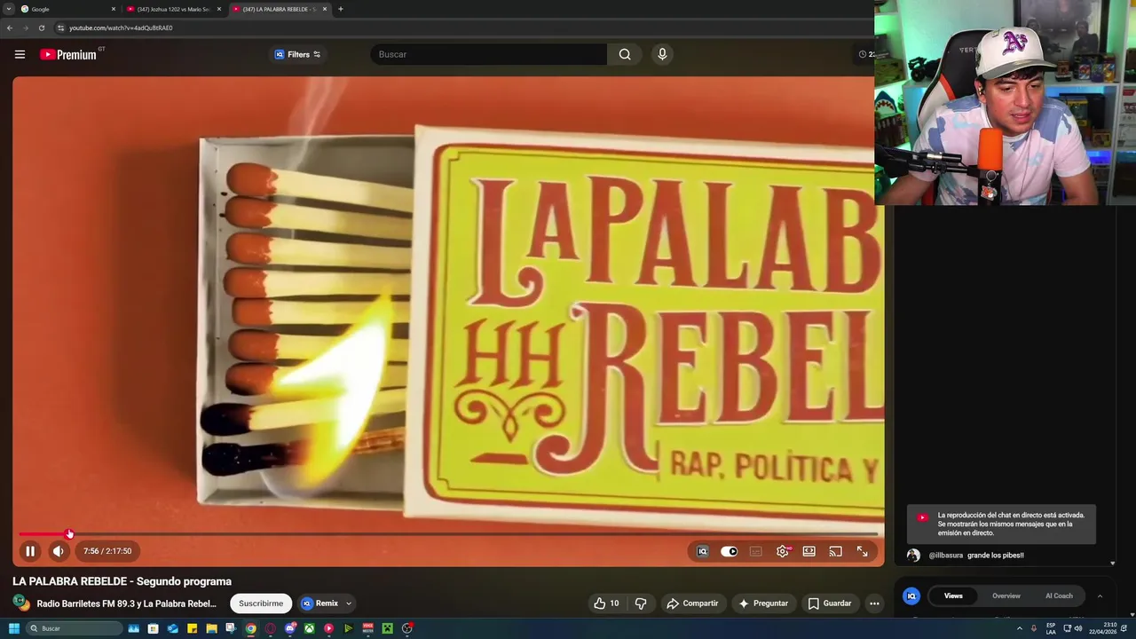This screenshot has height=639, width=1136.
Task: Show hidden system tray icons
Action: coord(1019,628)
